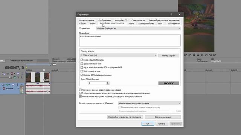The image size is (241, 135).
Task: Toggle Повторное сжатие редактированных кадров checkbox
Action: [80, 90]
